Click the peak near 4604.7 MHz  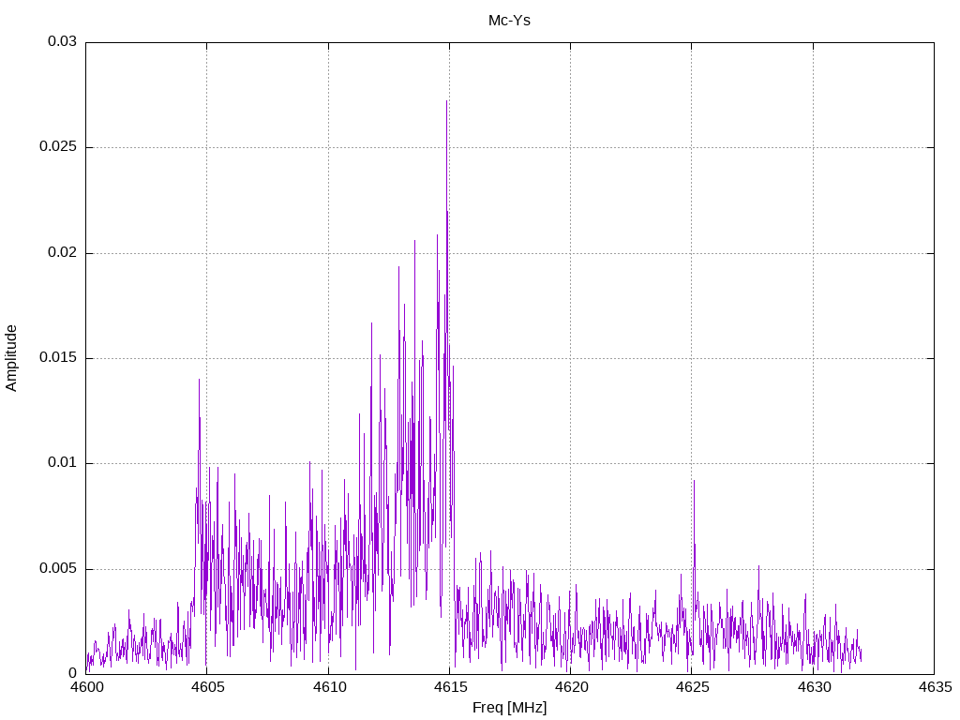(x=199, y=382)
